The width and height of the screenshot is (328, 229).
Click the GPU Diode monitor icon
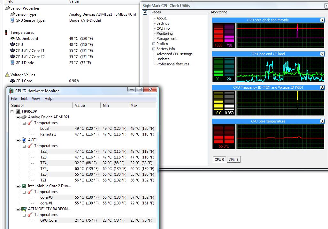pos(12,63)
